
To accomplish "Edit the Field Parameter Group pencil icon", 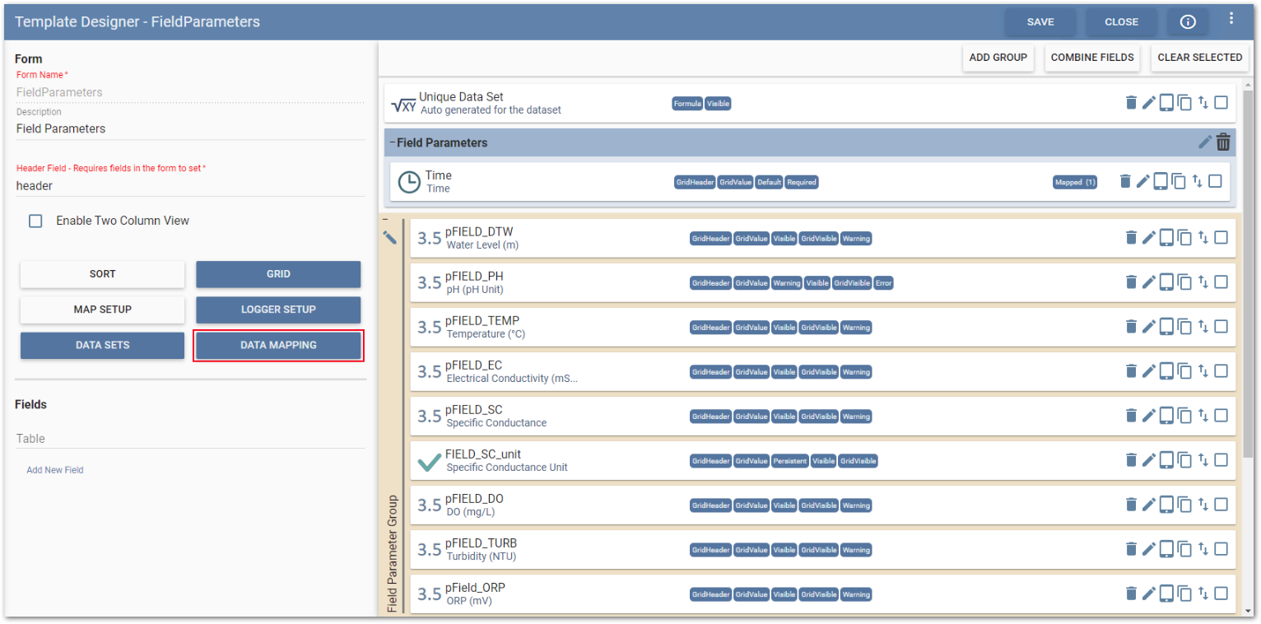I will [390, 237].
